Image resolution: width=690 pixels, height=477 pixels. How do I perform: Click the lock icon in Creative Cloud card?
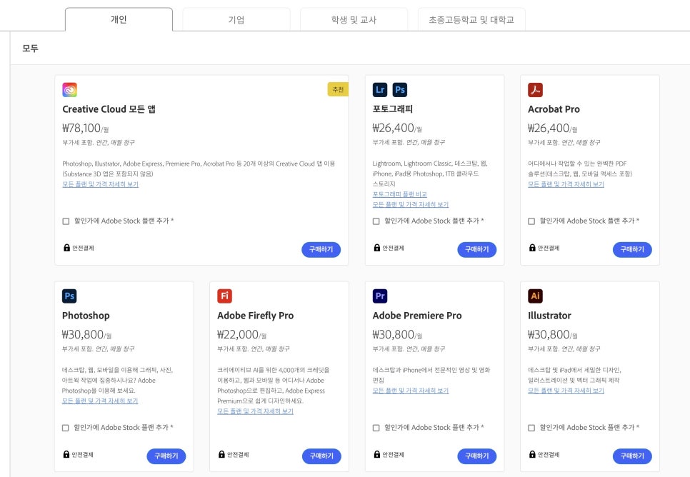coord(67,248)
